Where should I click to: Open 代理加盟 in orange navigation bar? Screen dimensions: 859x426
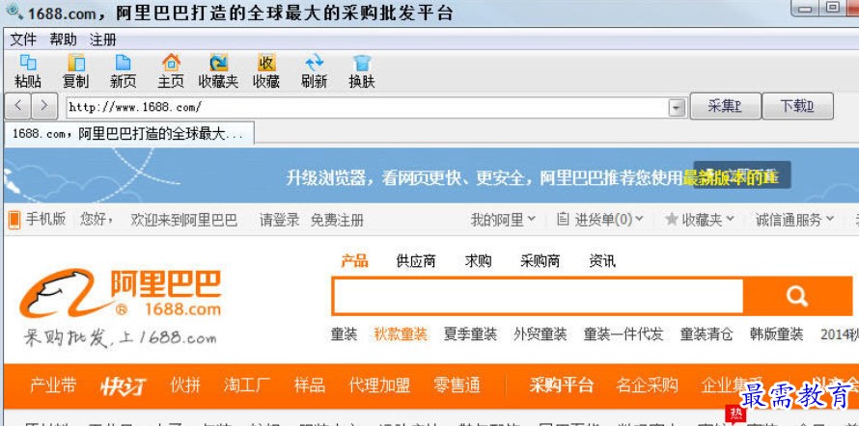tap(379, 386)
